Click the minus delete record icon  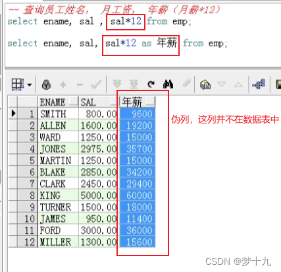(x=80, y=85)
